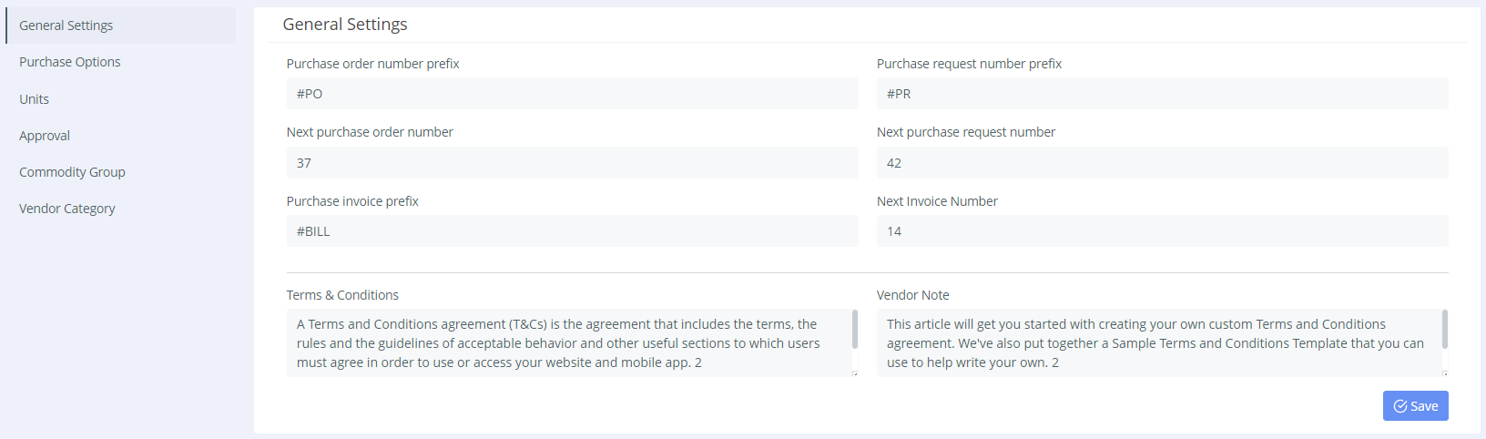Viewport: 1486px width, 439px height.
Task: Click the Save button
Action: pos(1415,406)
